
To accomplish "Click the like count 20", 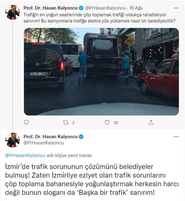I will (x=116, y=123).
